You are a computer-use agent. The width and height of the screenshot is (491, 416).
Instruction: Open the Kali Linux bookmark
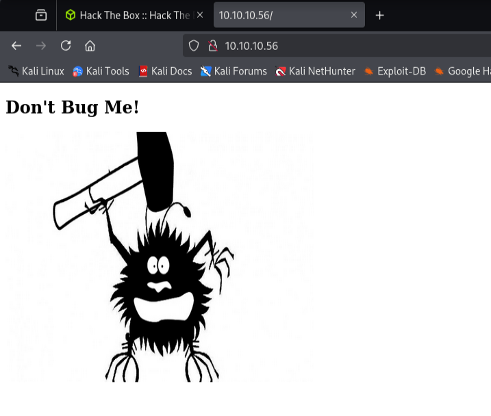36,71
